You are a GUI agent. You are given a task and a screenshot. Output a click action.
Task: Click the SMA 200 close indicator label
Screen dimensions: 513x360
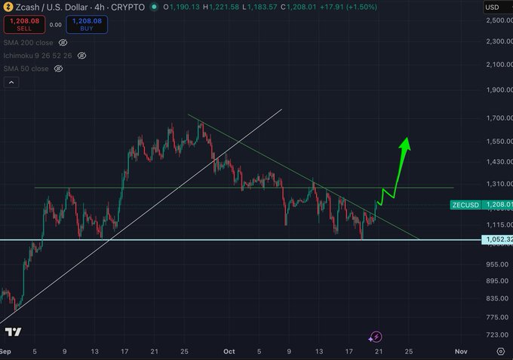(x=28, y=43)
